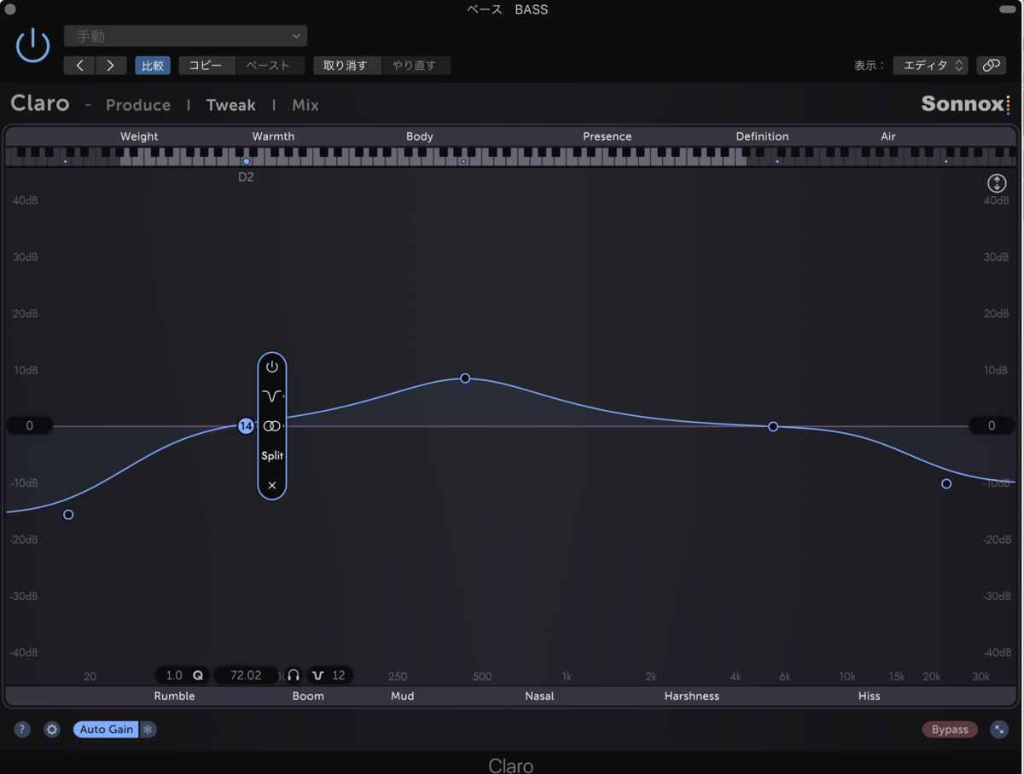1024x774 pixels.
Task: Toggle the headphones solo band icon
Action: pos(294,675)
